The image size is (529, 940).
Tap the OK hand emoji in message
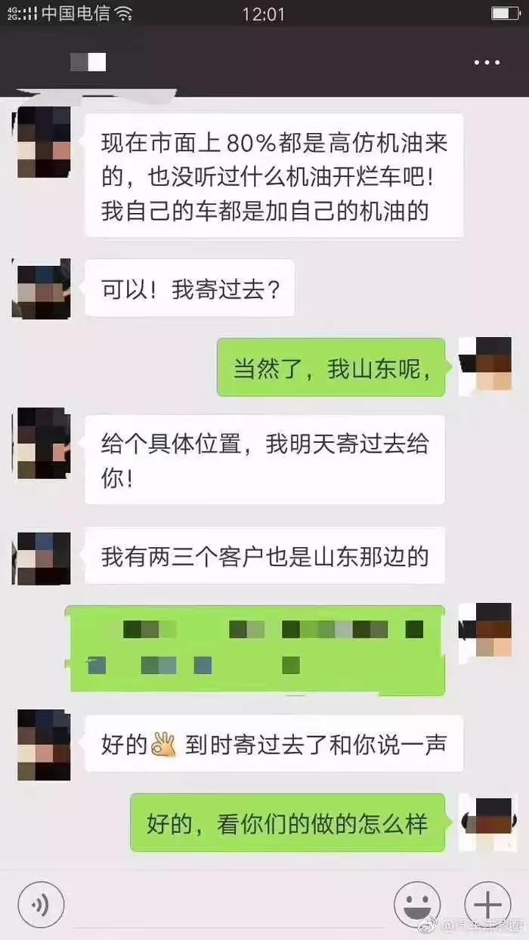[x=163, y=745]
